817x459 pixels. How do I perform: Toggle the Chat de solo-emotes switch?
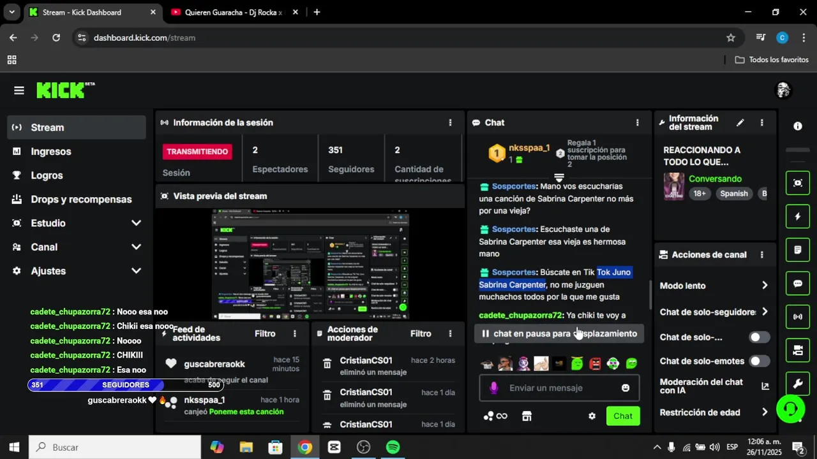coord(759,361)
